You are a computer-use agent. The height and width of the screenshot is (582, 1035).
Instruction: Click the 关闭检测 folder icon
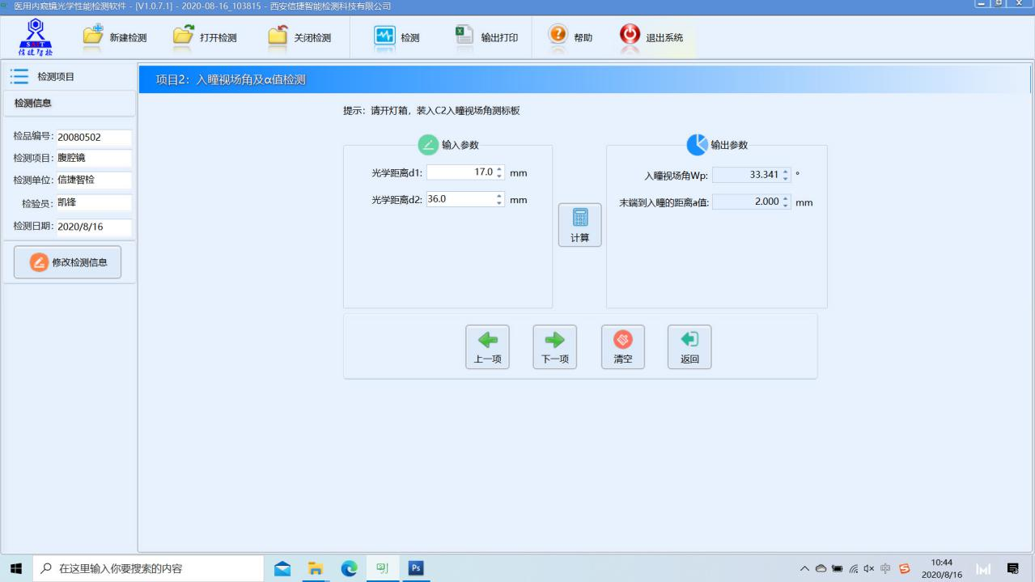pyautogui.click(x=278, y=37)
